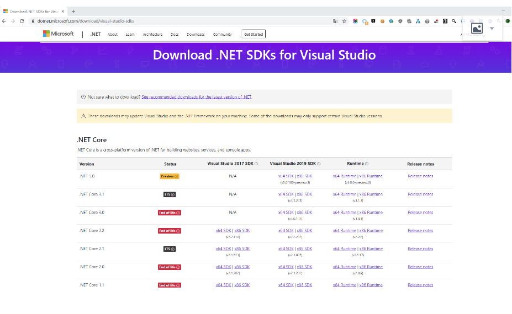Open Release notes for .NET Core 2.0
This screenshot has height=314, width=512.
[420, 267]
